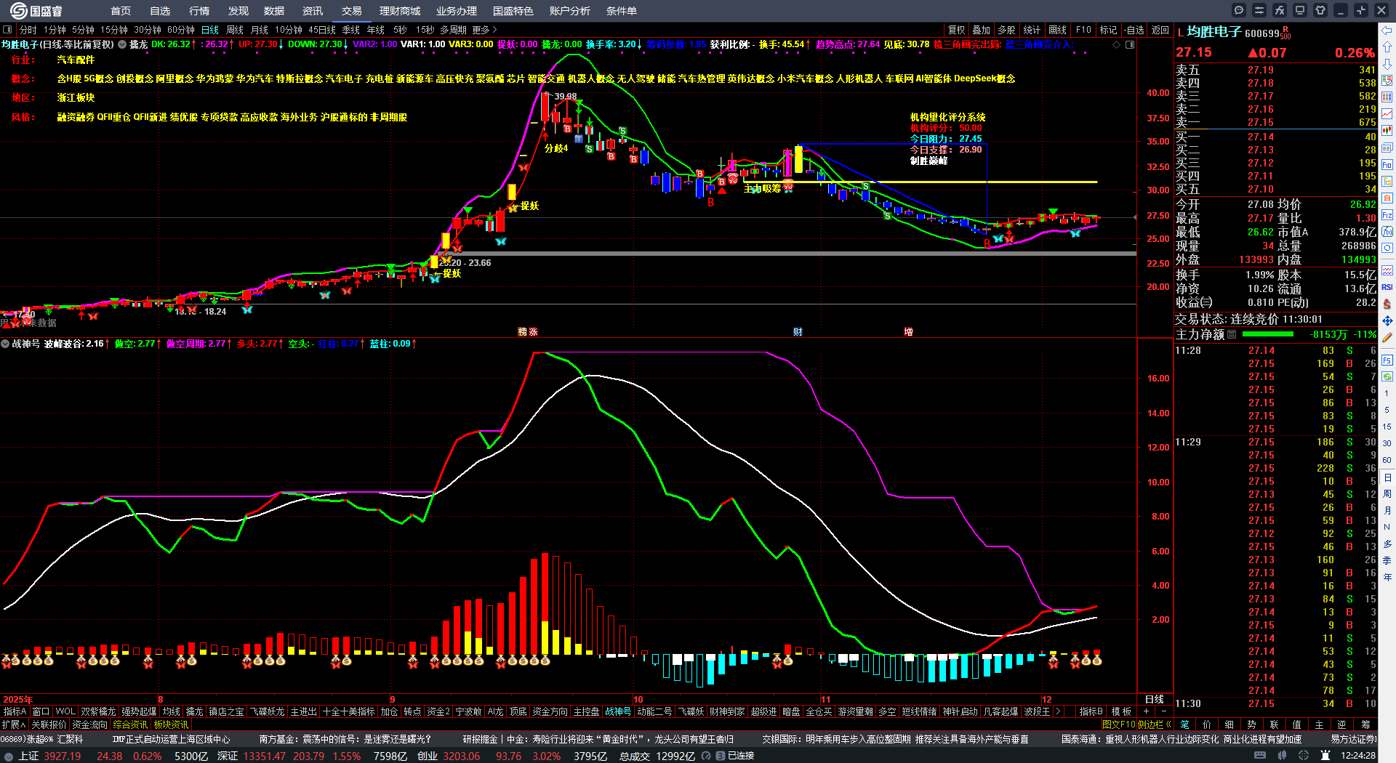The width and height of the screenshot is (1396, 763).
Task: Show more indicator tabs with right arrow
Action: [x=1058, y=711]
